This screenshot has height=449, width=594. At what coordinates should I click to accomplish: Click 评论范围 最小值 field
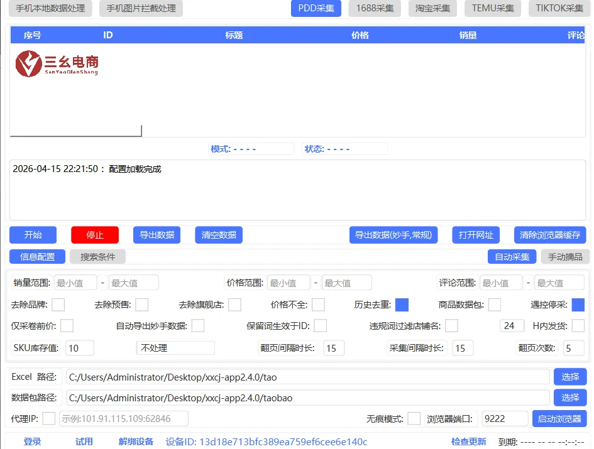pyautogui.click(x=501, y=283)
